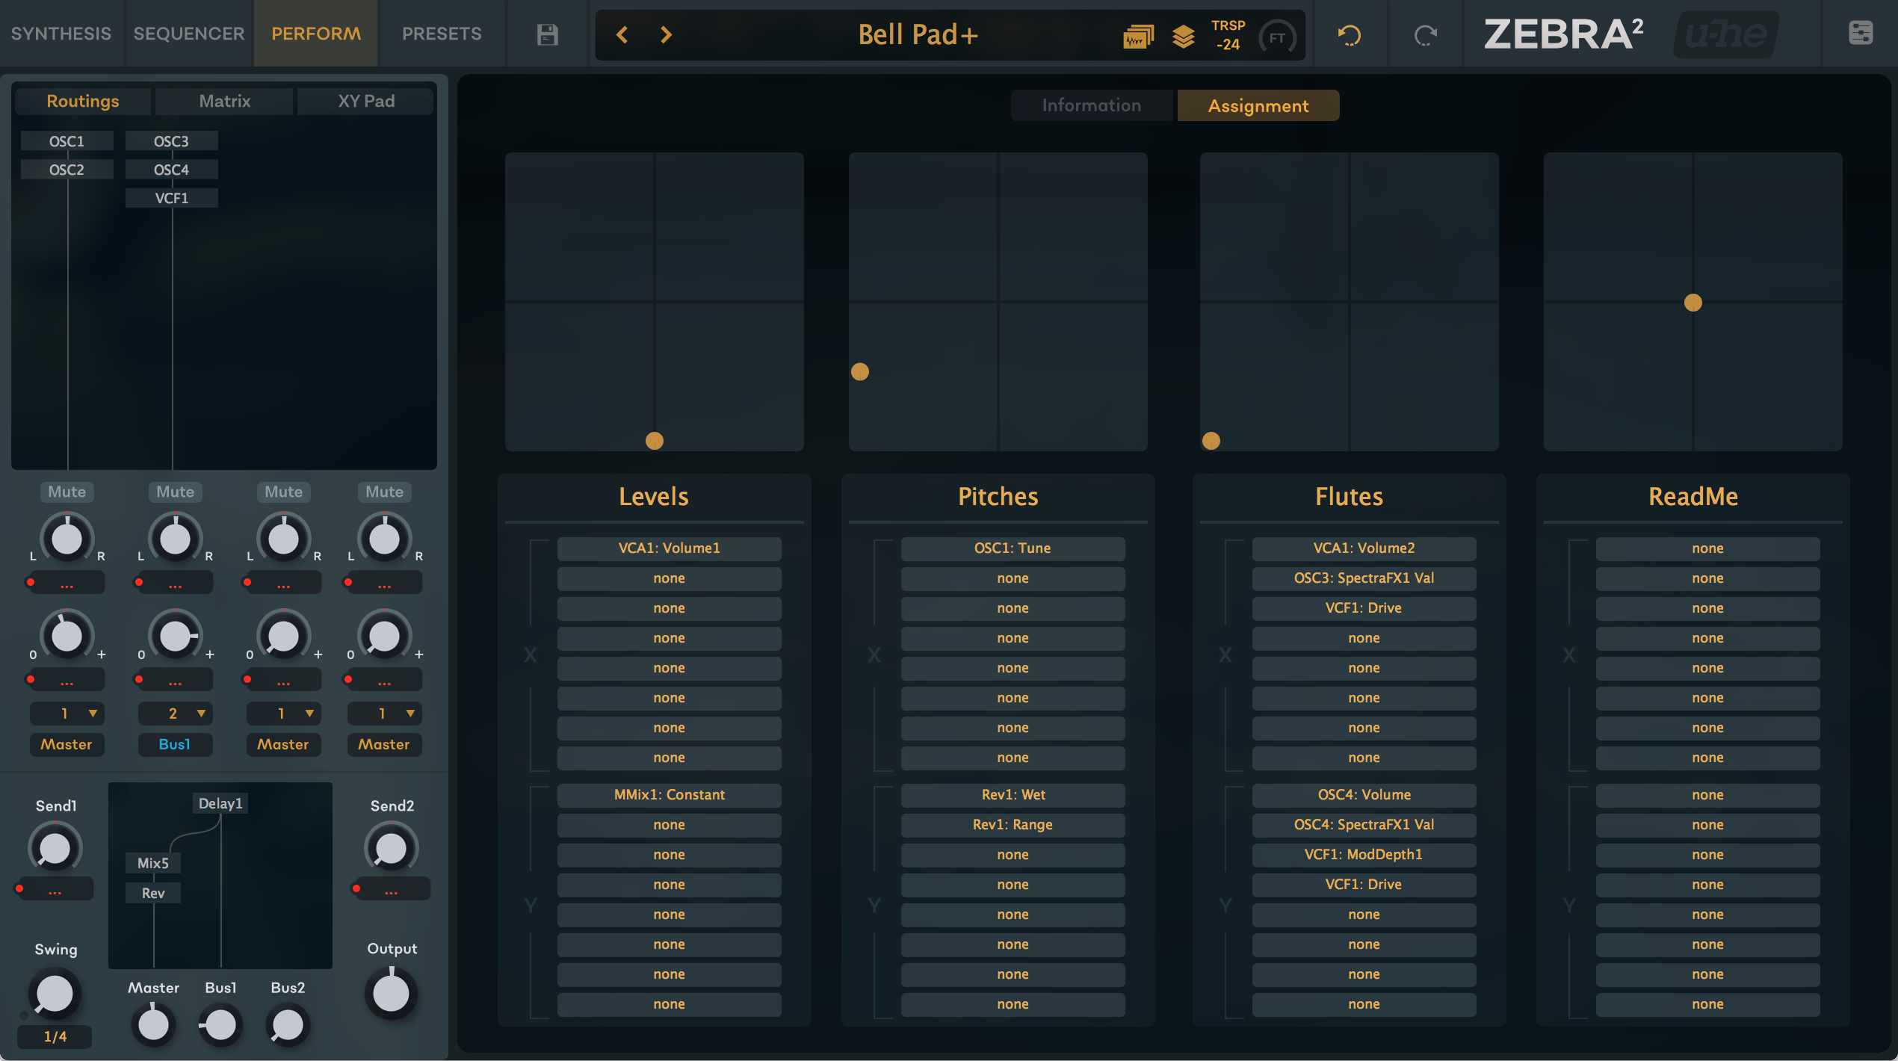Image resolution: width=1898 pixels, height=1061 pixels.
Task: Open the Rev1: Wet assignment slot
Action: click(1013, 795)
